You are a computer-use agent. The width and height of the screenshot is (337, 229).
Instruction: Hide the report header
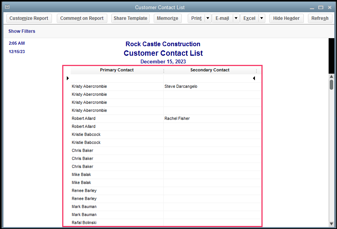click(x=286, y=18)
